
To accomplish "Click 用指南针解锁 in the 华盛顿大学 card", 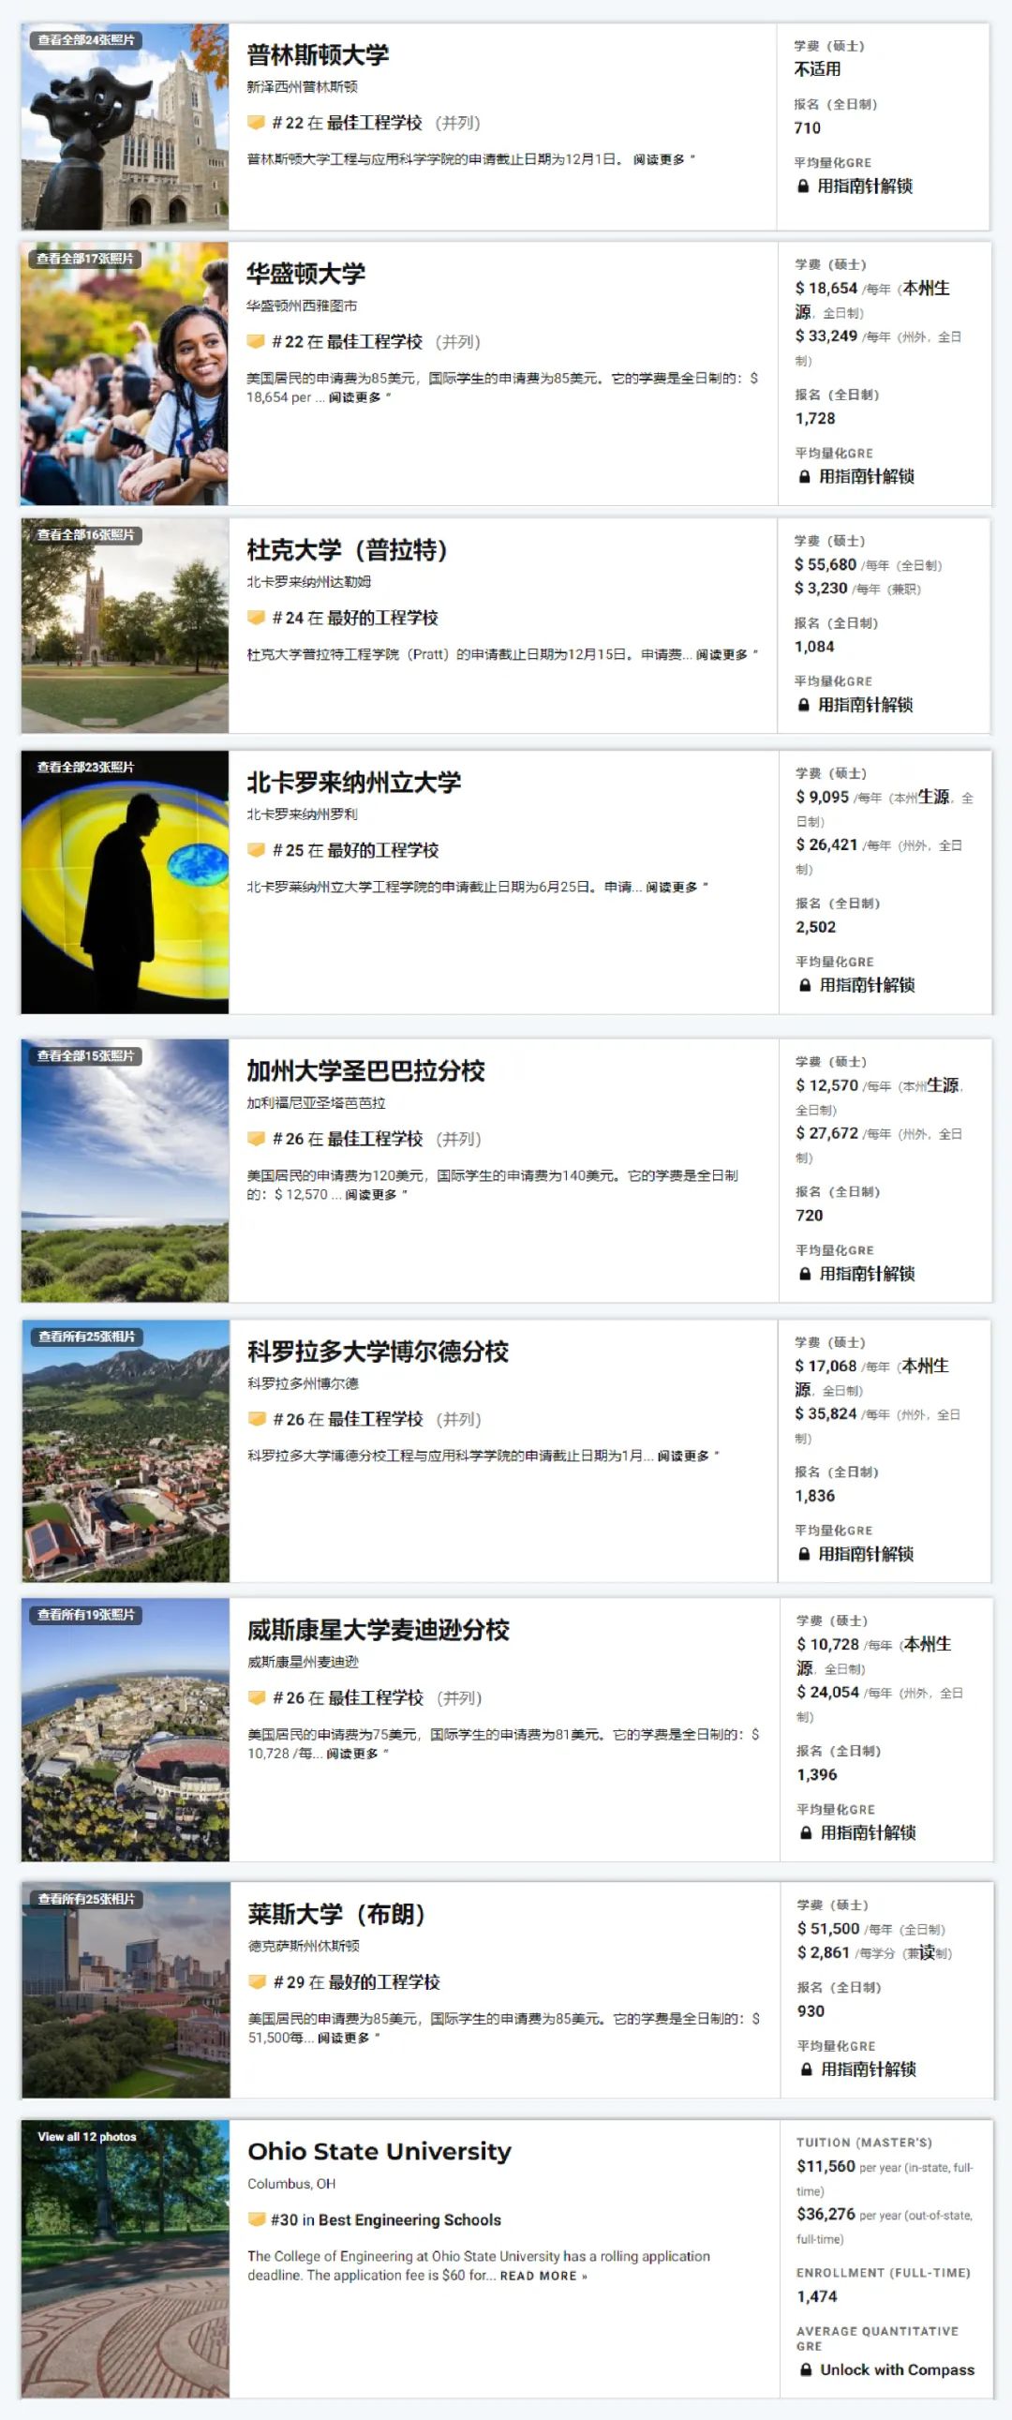I will coord(867,477).
